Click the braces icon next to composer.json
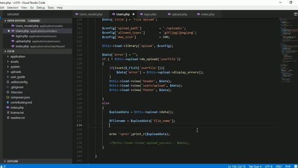 pos(8,98)
